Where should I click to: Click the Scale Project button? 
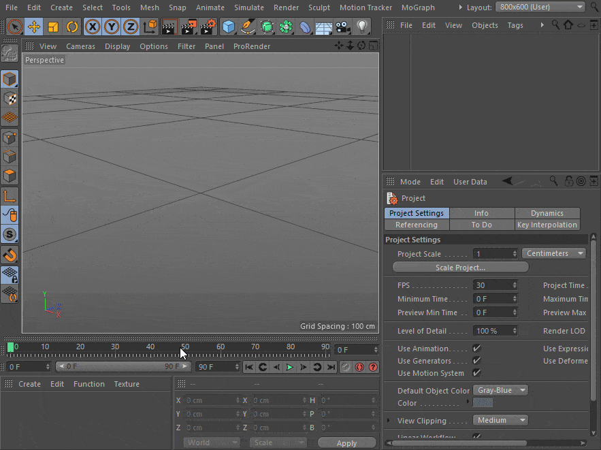pyautogui.click(x=460, y=268)
